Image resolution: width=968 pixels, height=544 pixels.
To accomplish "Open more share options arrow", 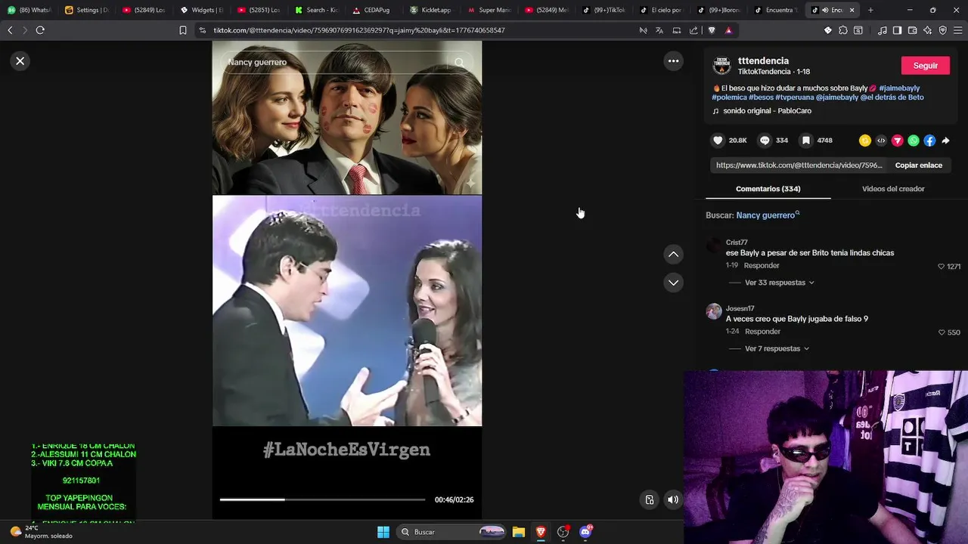I will 946,141.
